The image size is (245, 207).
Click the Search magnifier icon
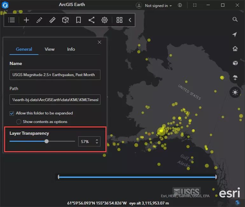[x=235, y=19]
